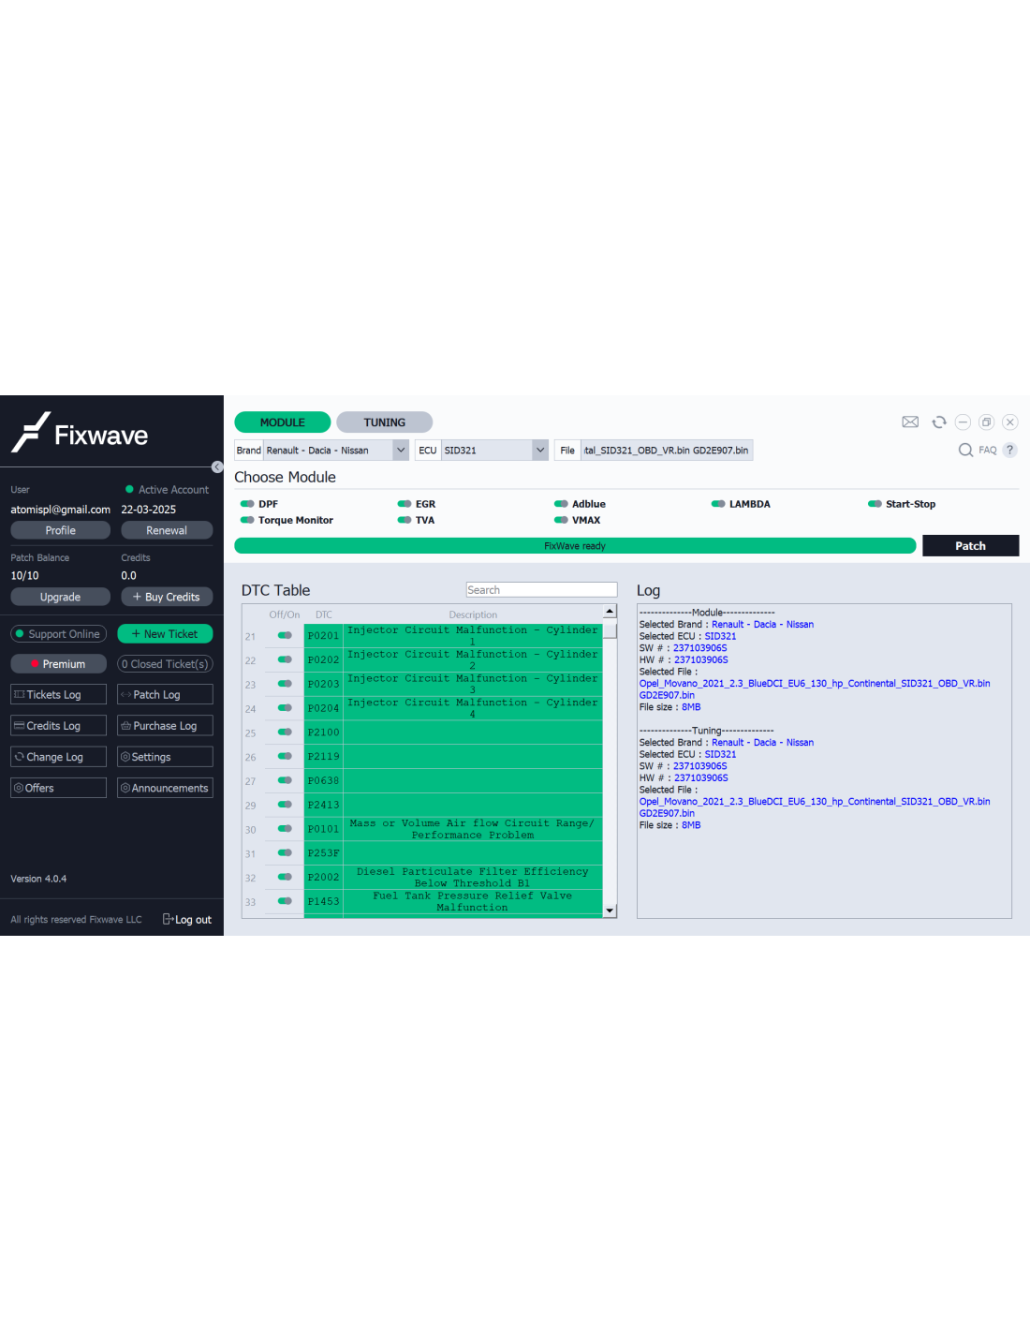The width and height of the screenshot is (1030, 1332).
Task: Select DTC code P253F cell
Action: [x=323, y=853]
